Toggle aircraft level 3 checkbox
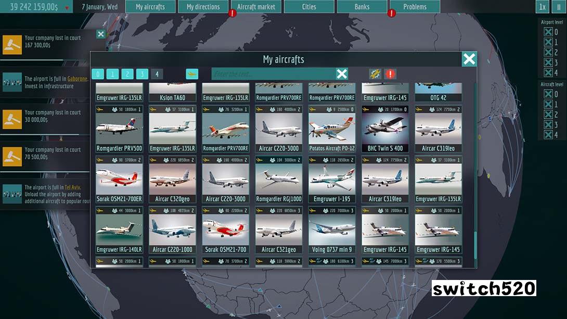Screen dimensions: 567x319 548,124
